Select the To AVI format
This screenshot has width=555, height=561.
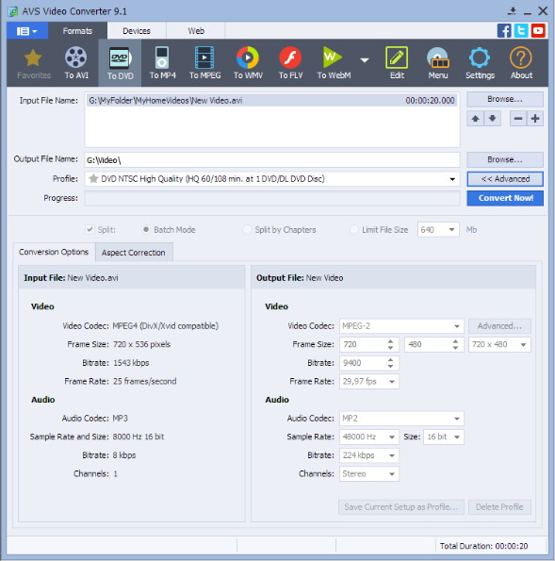click(x=75, y=63)
